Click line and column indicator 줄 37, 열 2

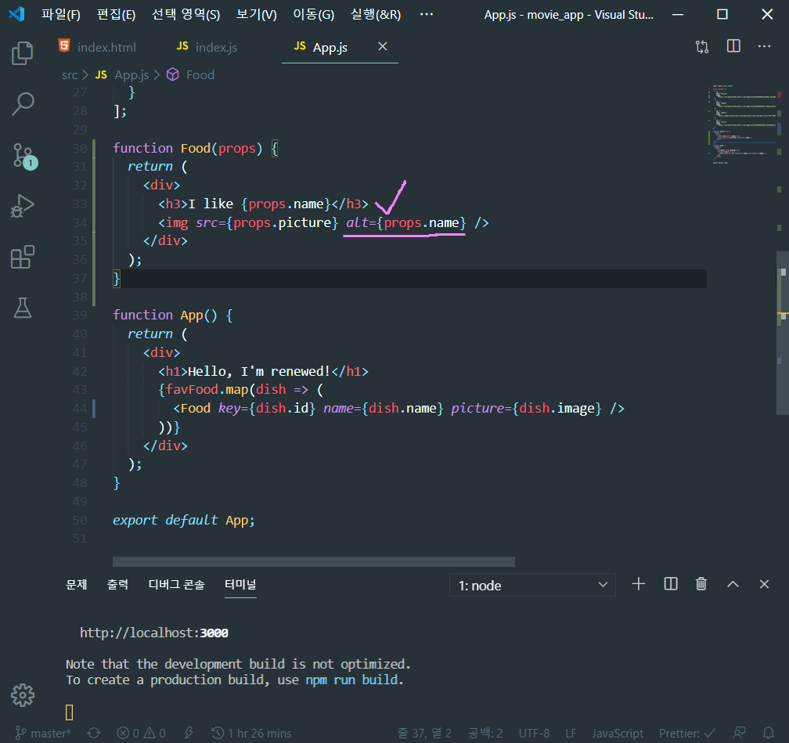pyautogui.click(x=424, y=734)
